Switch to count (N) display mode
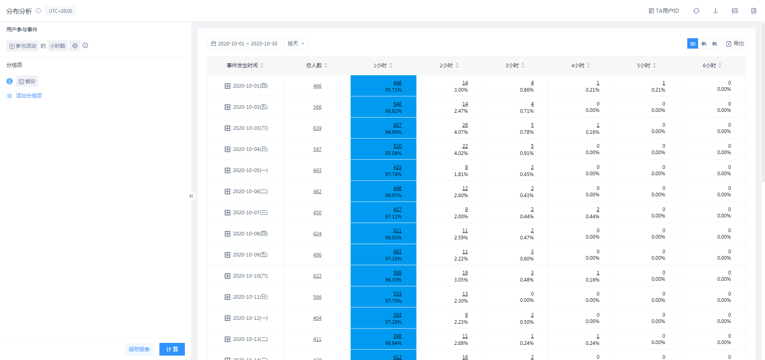Image resolution: width=765 pixels, height=360 pixels. [704, 44]
